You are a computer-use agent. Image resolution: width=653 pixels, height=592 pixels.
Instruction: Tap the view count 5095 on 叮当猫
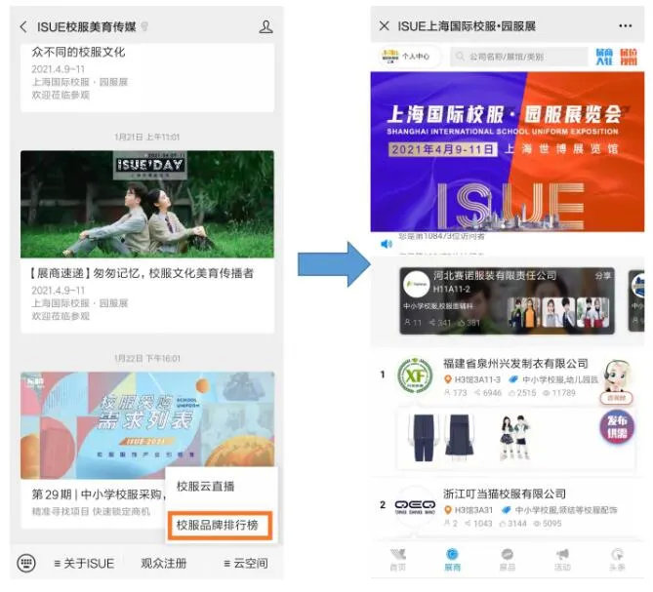coord(548,524)
